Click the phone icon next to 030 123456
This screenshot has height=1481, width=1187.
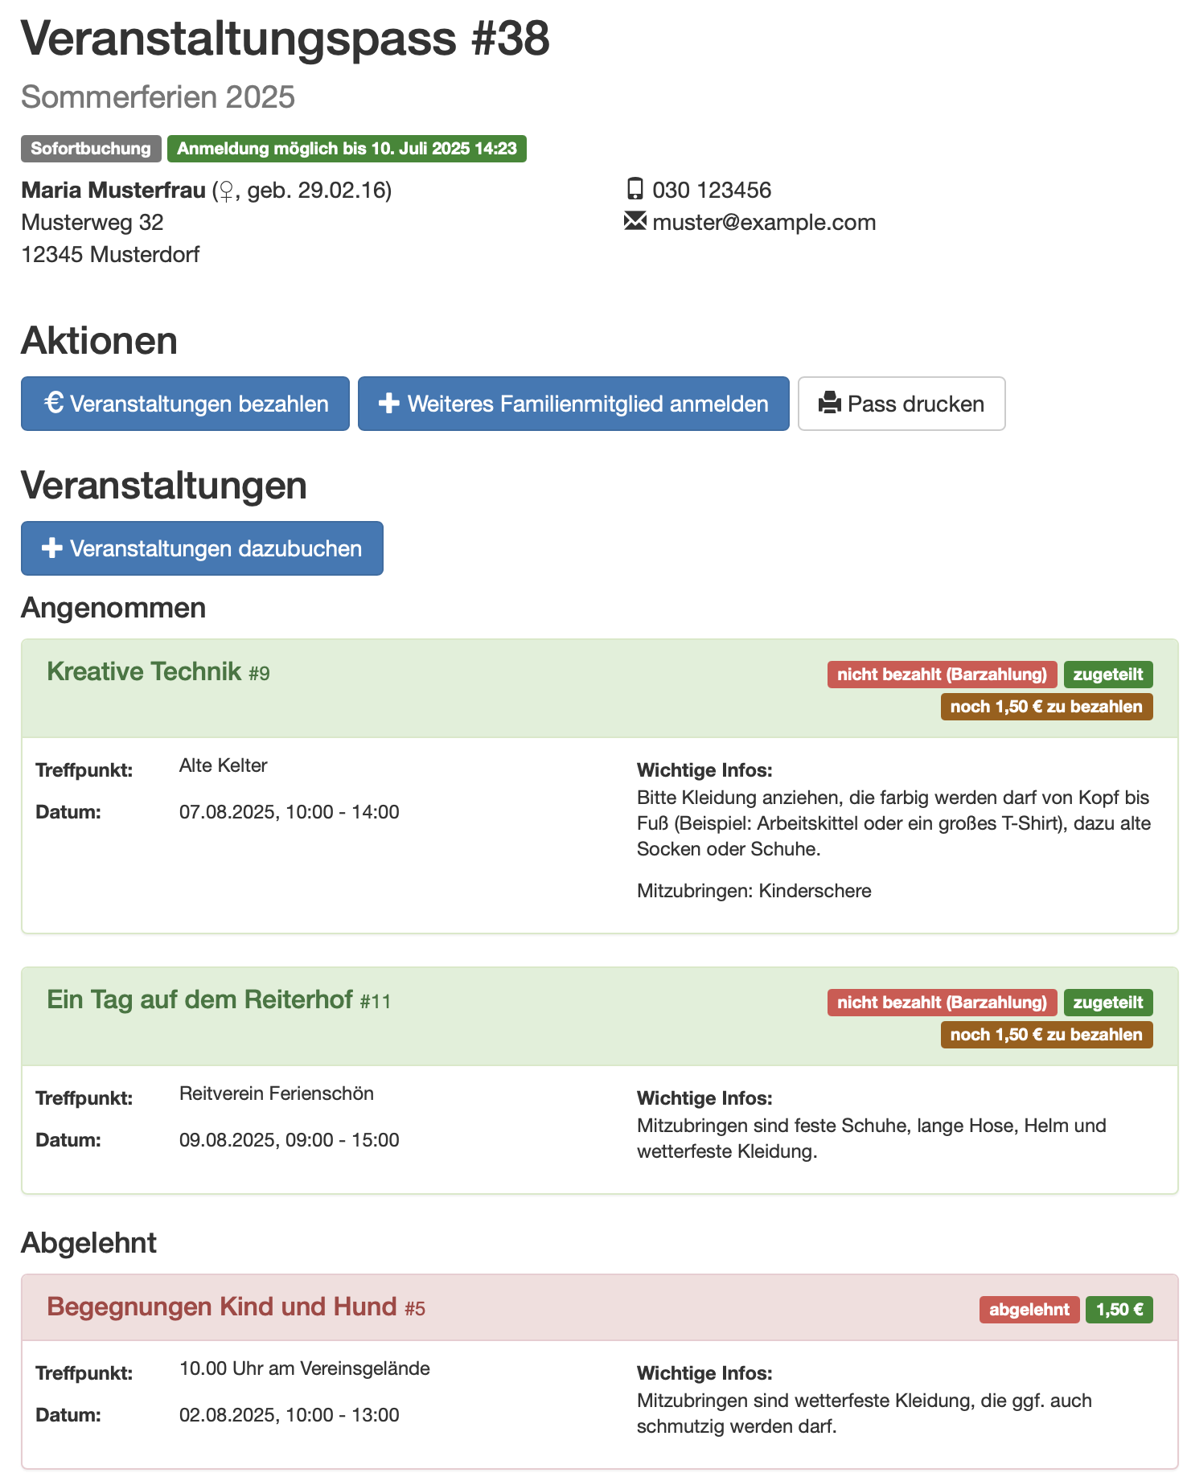(x=635, y=190)
